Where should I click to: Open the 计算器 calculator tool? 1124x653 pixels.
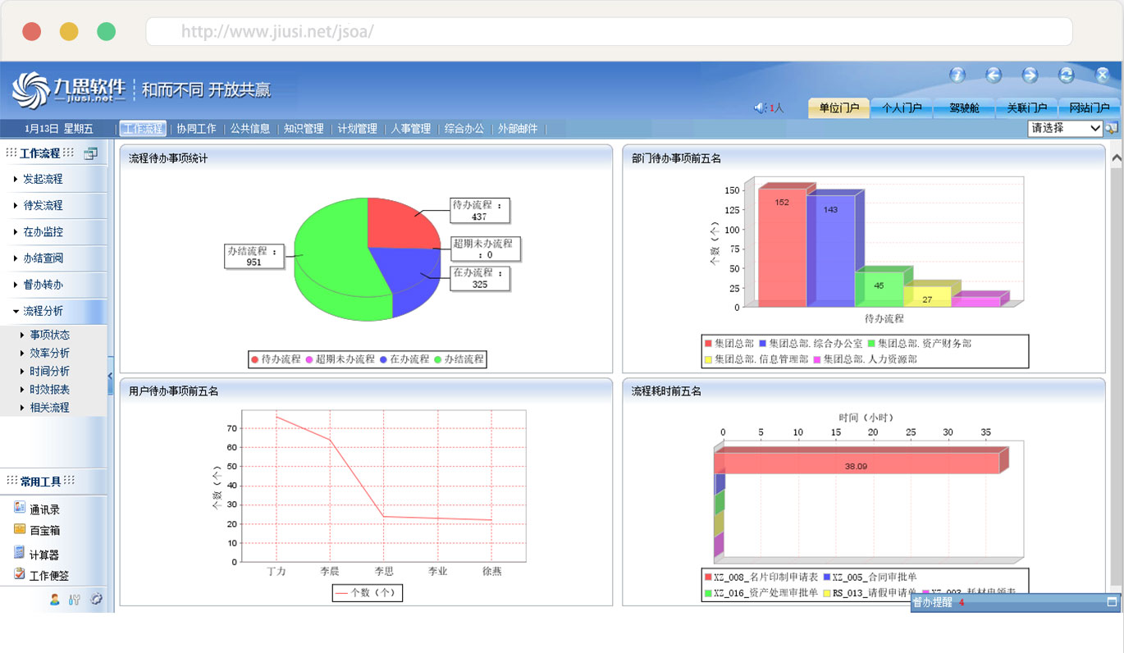pos(20,554)
